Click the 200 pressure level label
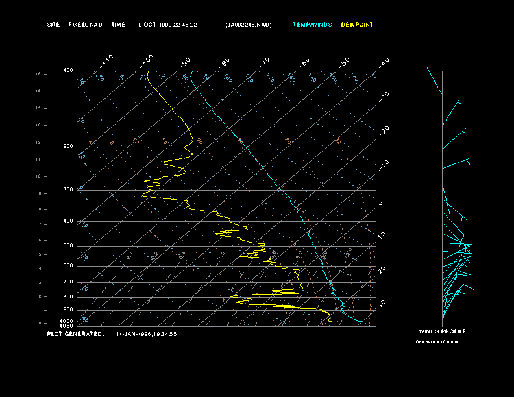This screenshot has width=514, height=397. point(68,147)
